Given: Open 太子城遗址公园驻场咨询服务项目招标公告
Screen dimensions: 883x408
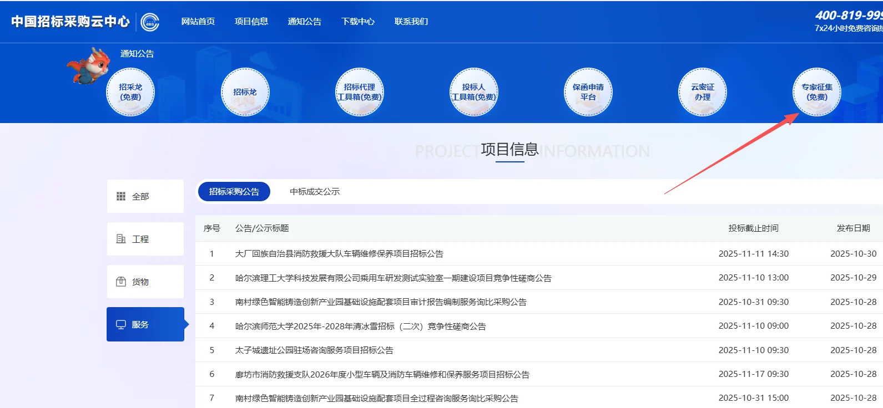Looking at the screenshot, I should (x=314, y=350).
